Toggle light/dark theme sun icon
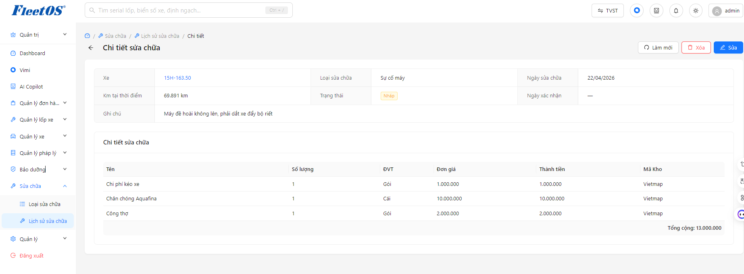The height and width of the screenshot is (274, 744). click(696, 10)
